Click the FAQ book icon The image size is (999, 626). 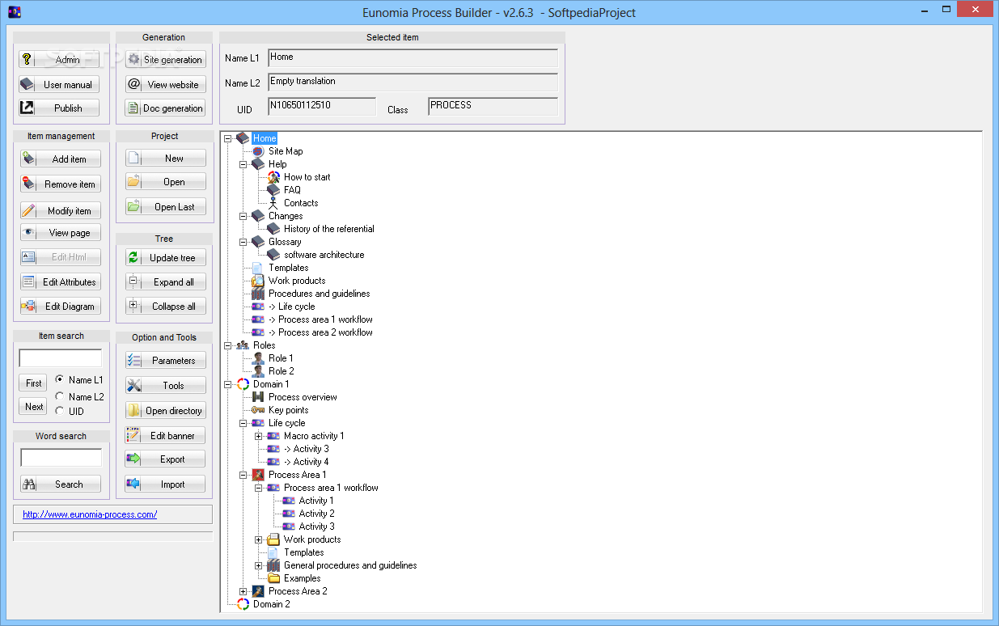273,190
